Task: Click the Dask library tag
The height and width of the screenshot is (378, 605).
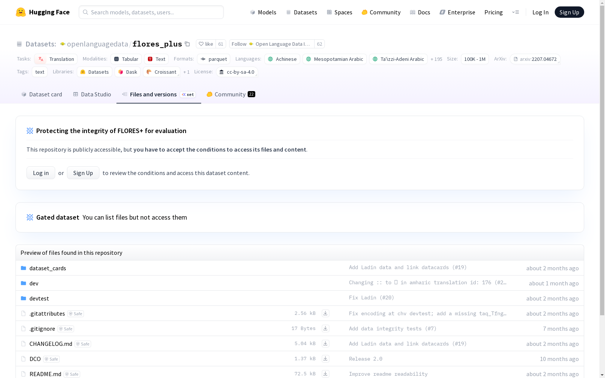Action: (x=127, y=72)
